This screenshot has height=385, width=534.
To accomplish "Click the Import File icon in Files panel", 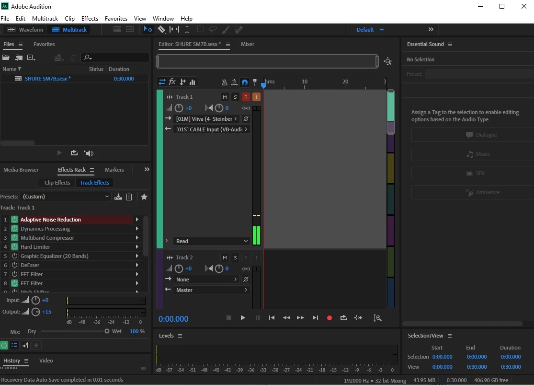I will (19, 57).
